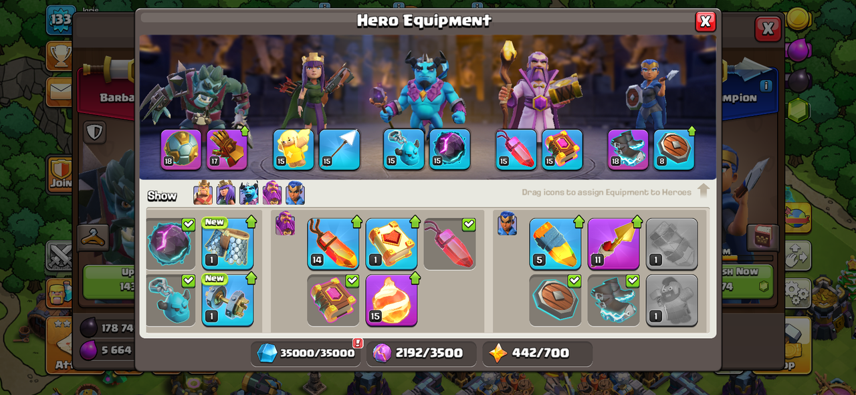This screenshot has width=856, height=395.
Task: Pick the new chainmail equipment with New tag
Action: pyautogui.click(x=227, y=244)
